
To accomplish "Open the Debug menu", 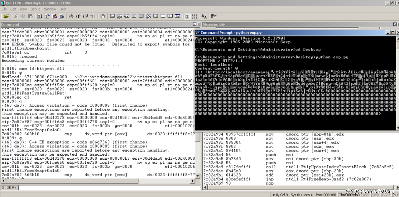I will [x=35, y=9].
